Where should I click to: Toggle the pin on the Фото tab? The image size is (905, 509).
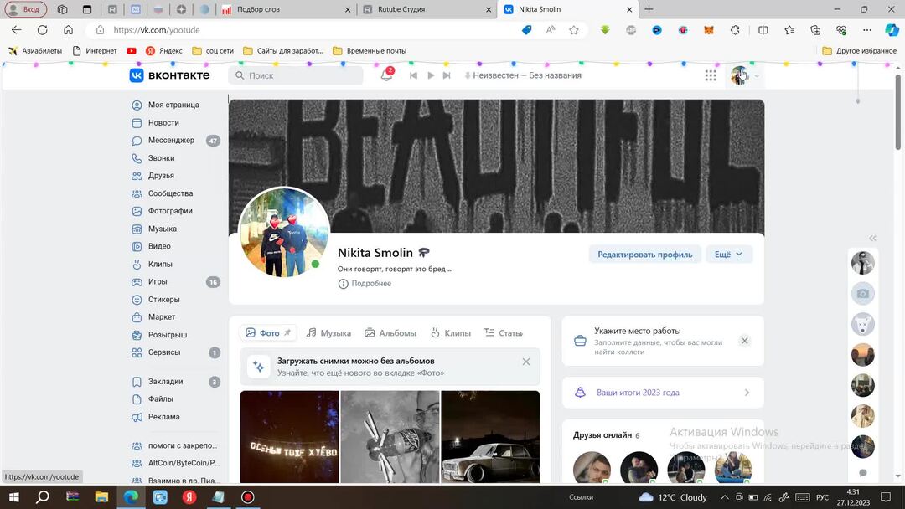[287, 332]
